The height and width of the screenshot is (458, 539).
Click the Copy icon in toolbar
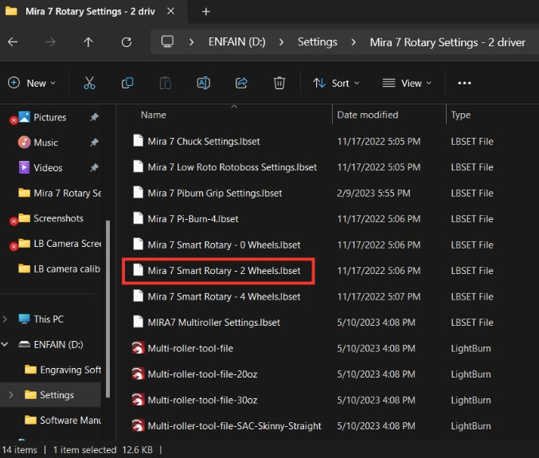pyautogui.click(x=127, y=83)
